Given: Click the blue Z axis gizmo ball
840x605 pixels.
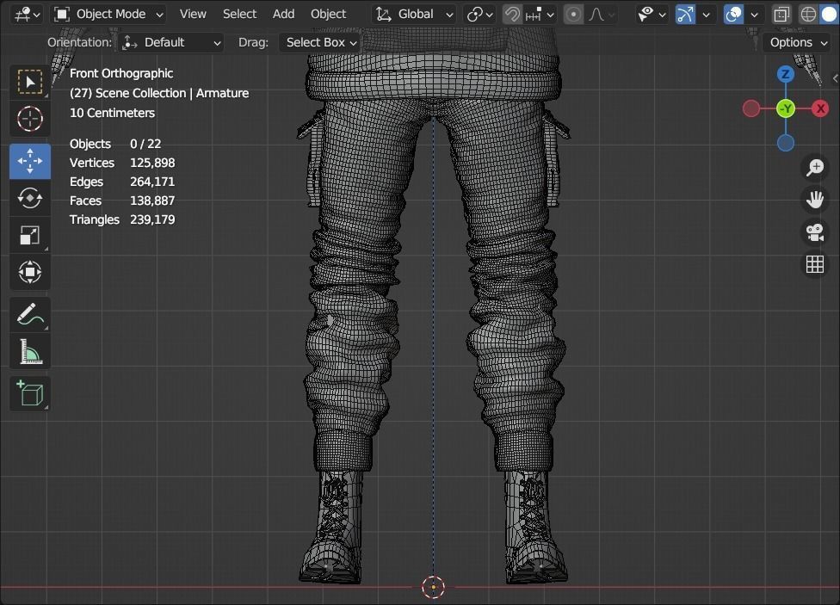Looking at the screenshot, I should [786, 74].
